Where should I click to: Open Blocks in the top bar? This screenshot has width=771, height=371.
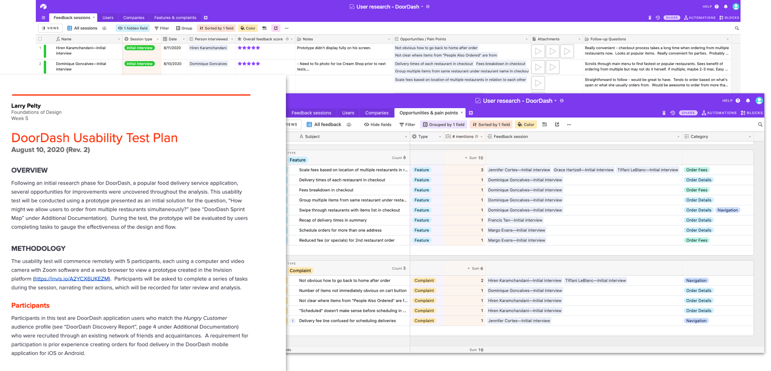point(729,17)
